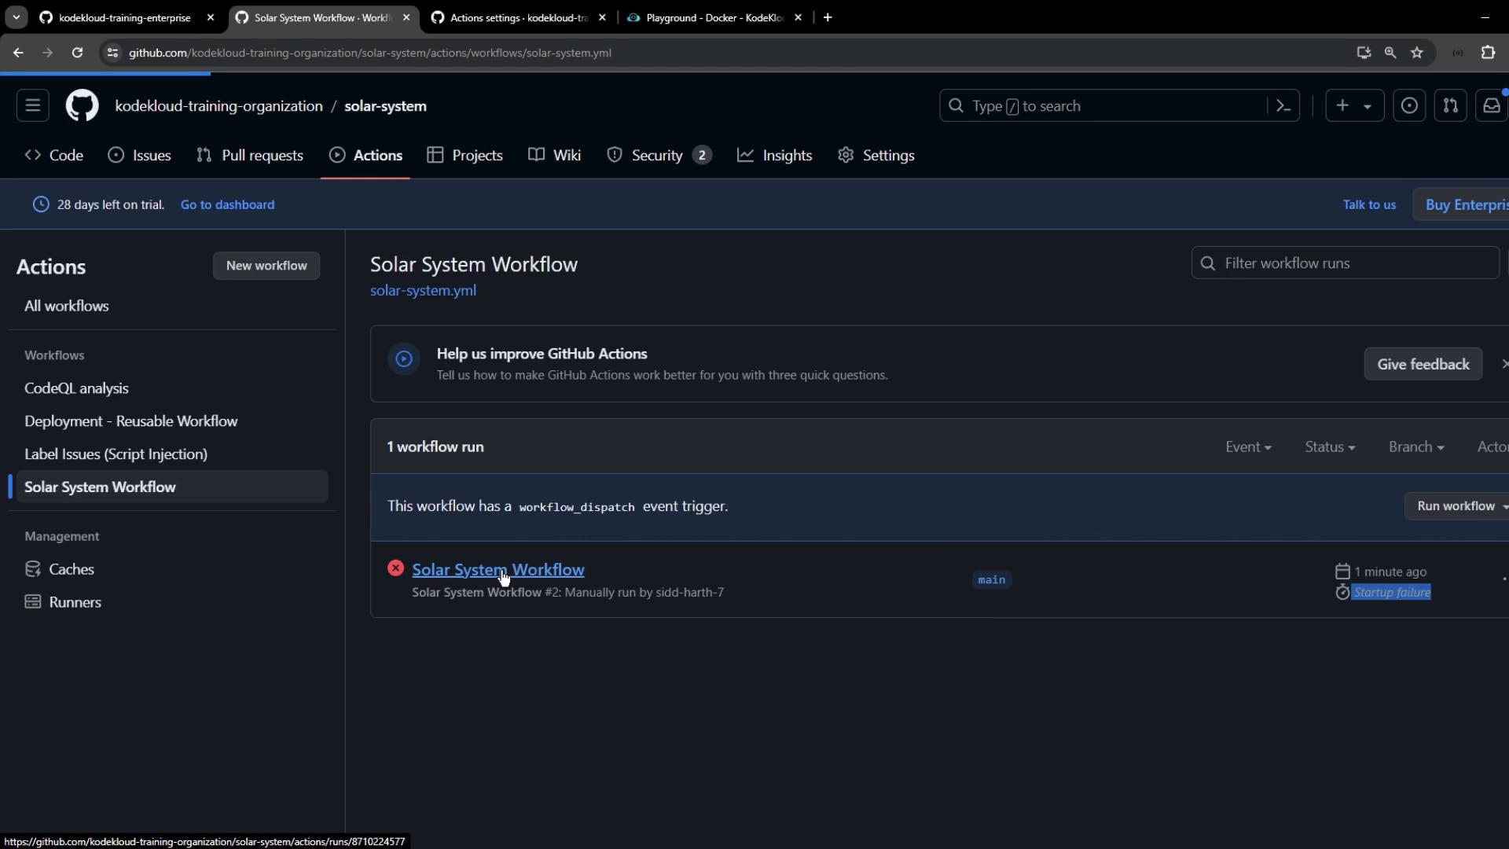Open browser extensions puzzle icon
This screenshot has height=849, width=1509.
coord(1488,53)
